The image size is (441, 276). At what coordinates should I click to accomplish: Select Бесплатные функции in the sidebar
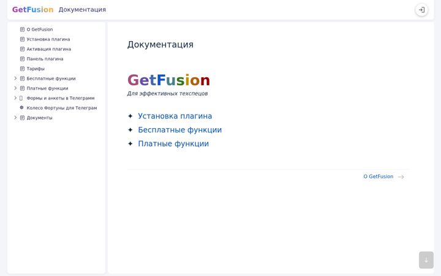51,79
